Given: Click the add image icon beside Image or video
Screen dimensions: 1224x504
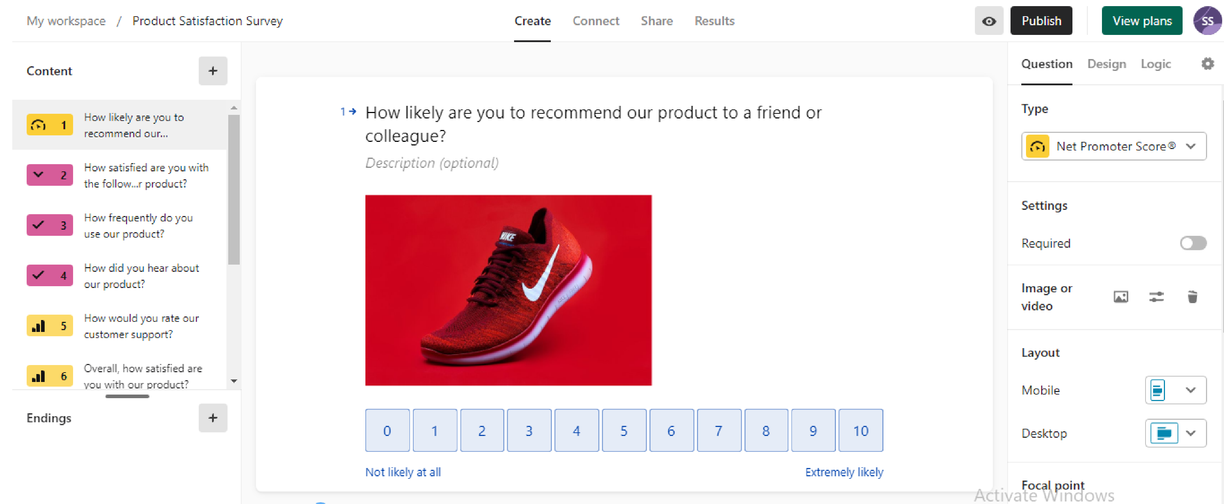Looking at the screenshot, I should (x=1120, y=297).
